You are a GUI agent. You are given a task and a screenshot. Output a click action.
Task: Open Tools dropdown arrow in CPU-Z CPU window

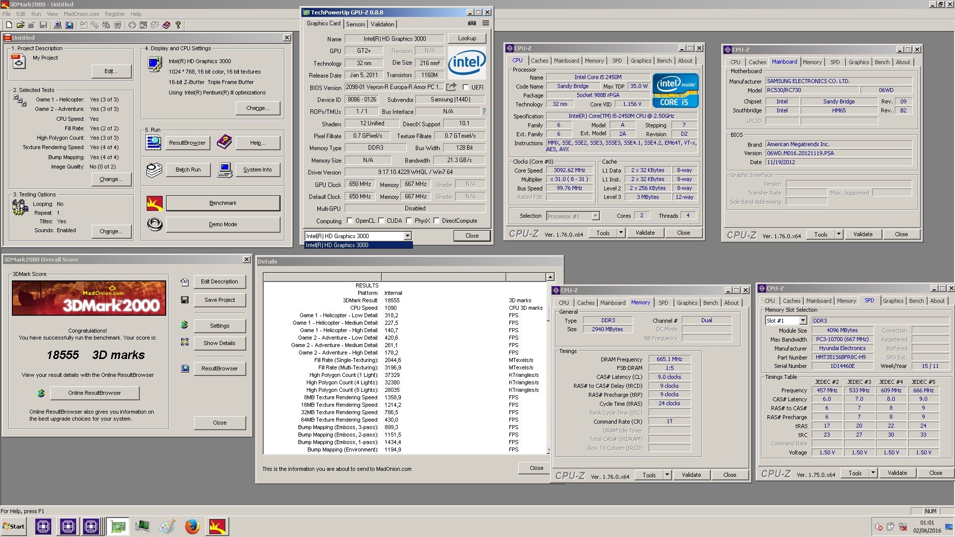pyautogui.click(x=621, y=233)
